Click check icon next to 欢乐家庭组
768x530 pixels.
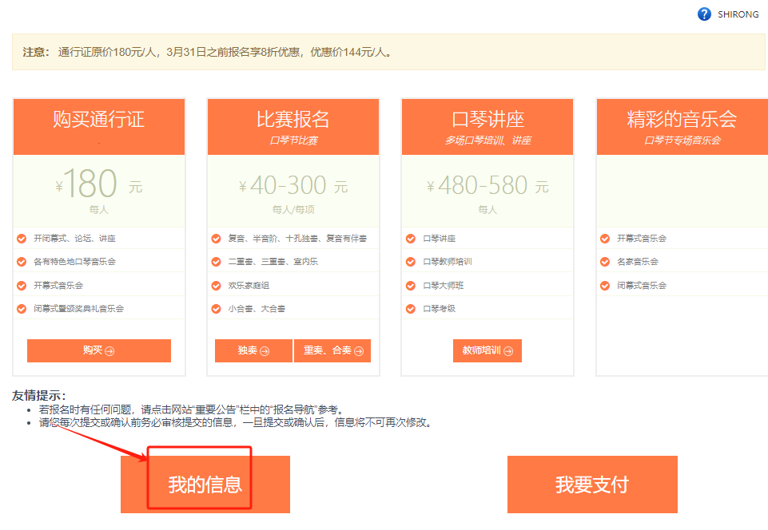click(x=216, y=285)
